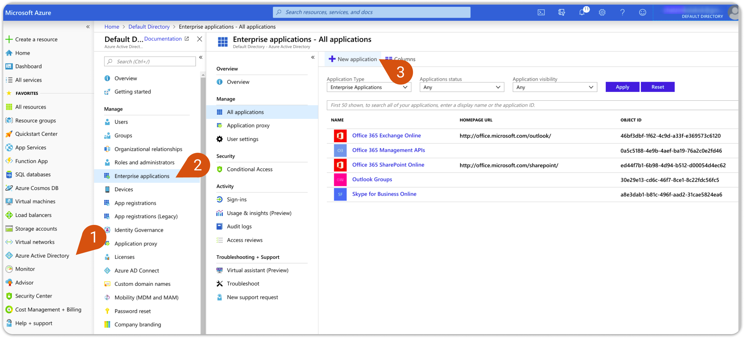Click the help question mark icon
Screen dimensions: 744x338
(622, 12)
